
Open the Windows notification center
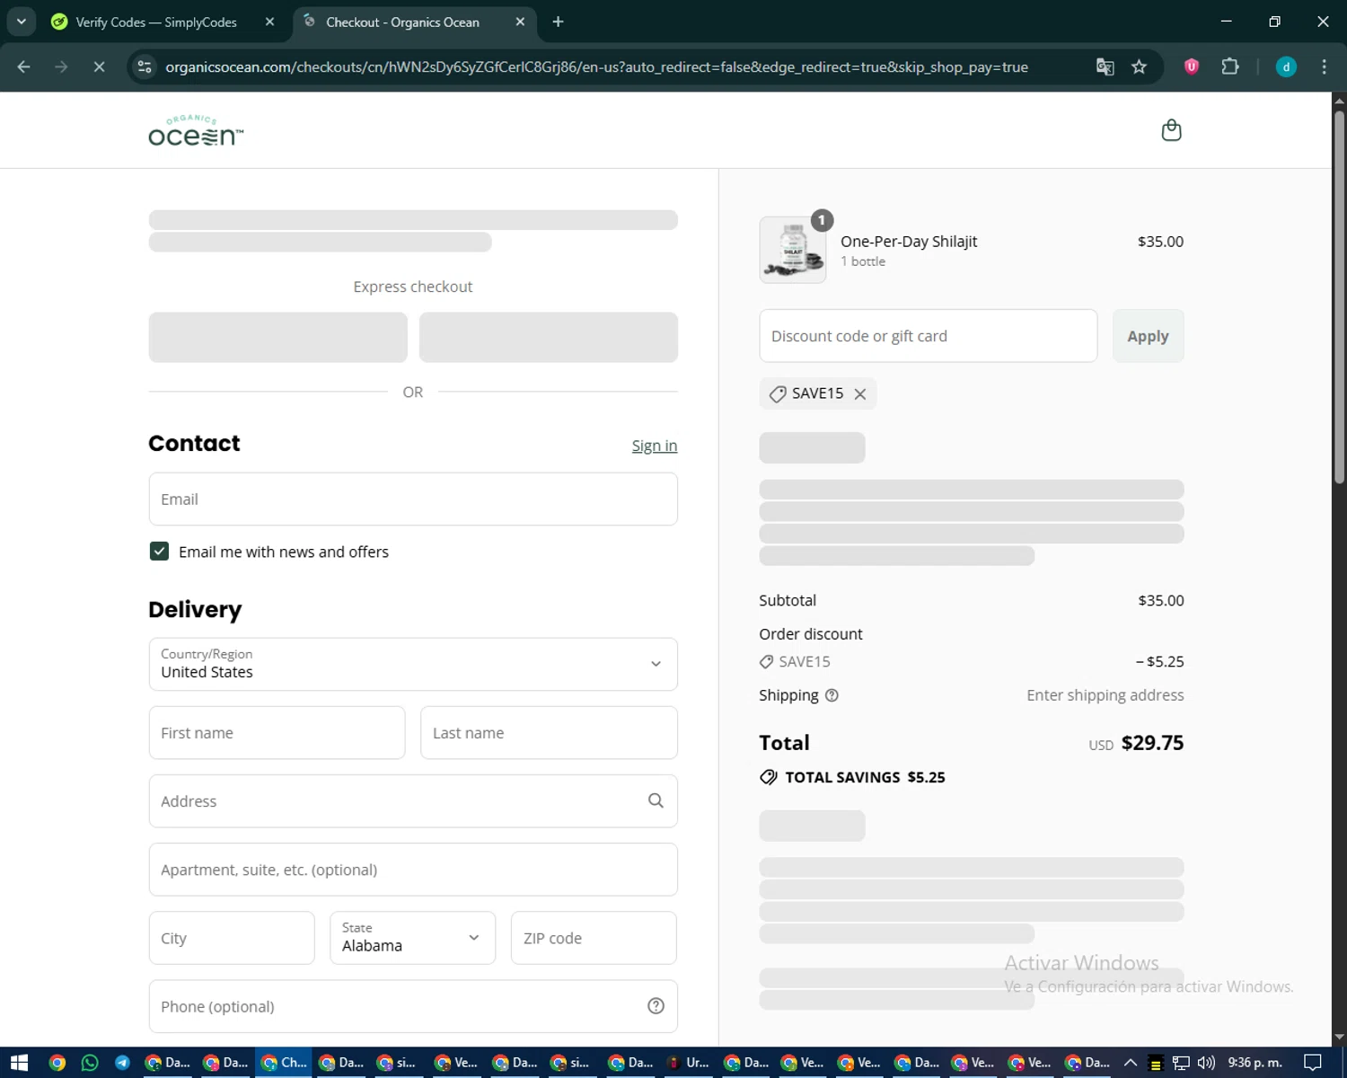(x=1313, y=1063)
